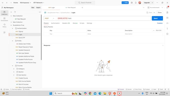Collapse the Courses folder
Image resolution: width=170 pixels, height=96 pixels.
point(12,66)
